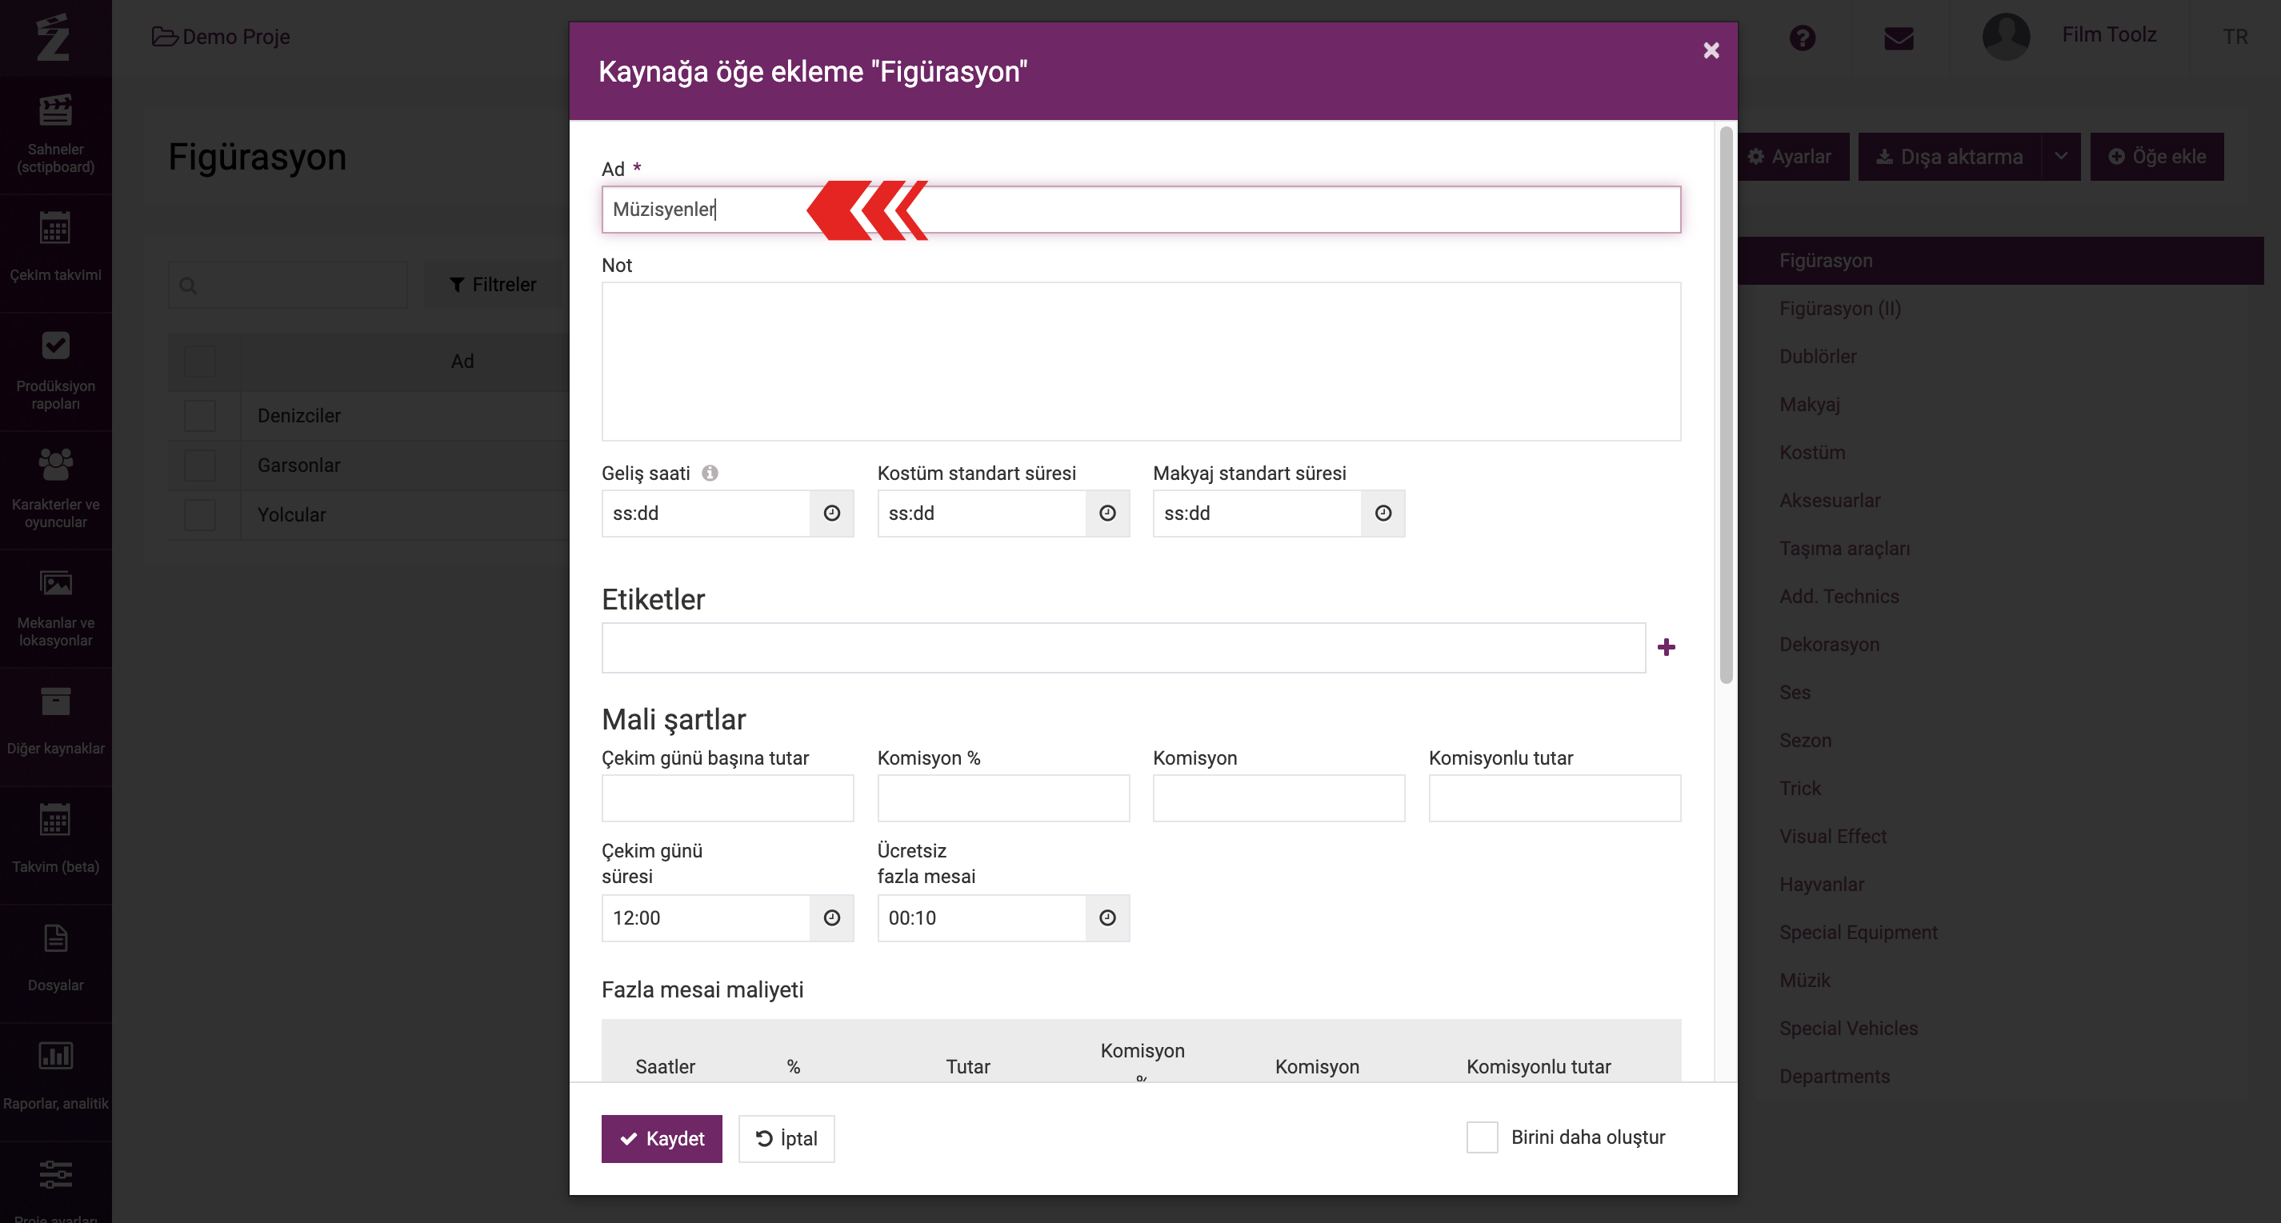Viewport: 2281px width, 1223px height.
Task: Open Makyaj standart süresi clock picker
Action: [x=1383, y=514]
